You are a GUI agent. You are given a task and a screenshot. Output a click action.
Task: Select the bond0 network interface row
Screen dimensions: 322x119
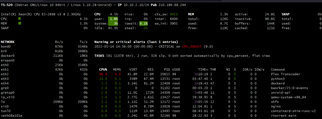[44, 47]
